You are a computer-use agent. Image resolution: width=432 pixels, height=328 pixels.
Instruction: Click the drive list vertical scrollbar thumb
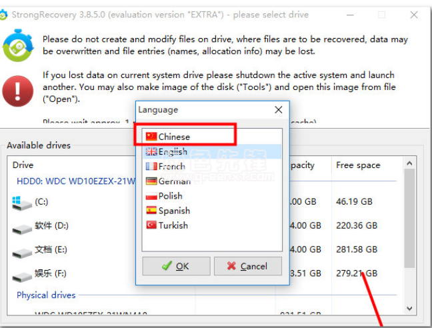pos(409,218)
